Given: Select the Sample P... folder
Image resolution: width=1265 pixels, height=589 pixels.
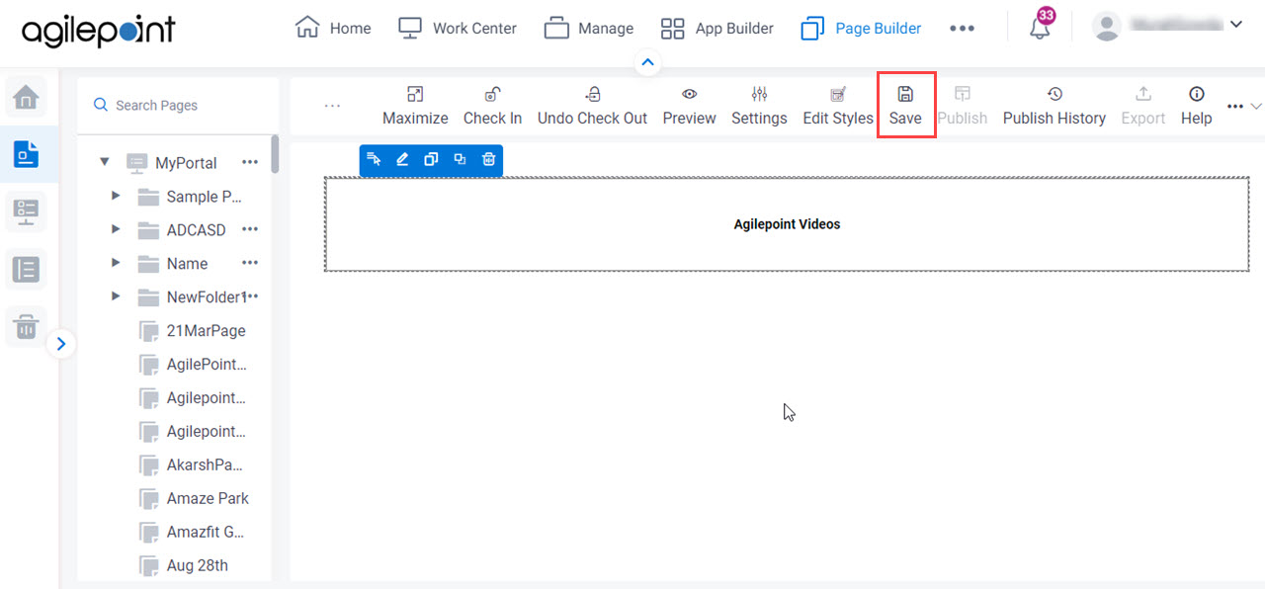Looking at the screenshot, I should (204, 197).
